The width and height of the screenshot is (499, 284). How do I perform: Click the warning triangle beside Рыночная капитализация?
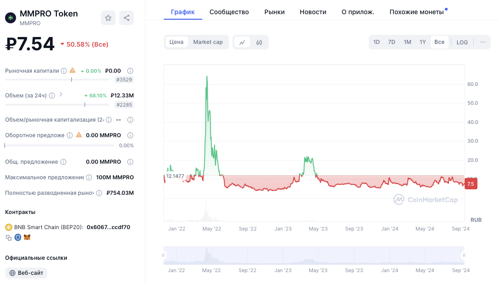pos(72,70)
